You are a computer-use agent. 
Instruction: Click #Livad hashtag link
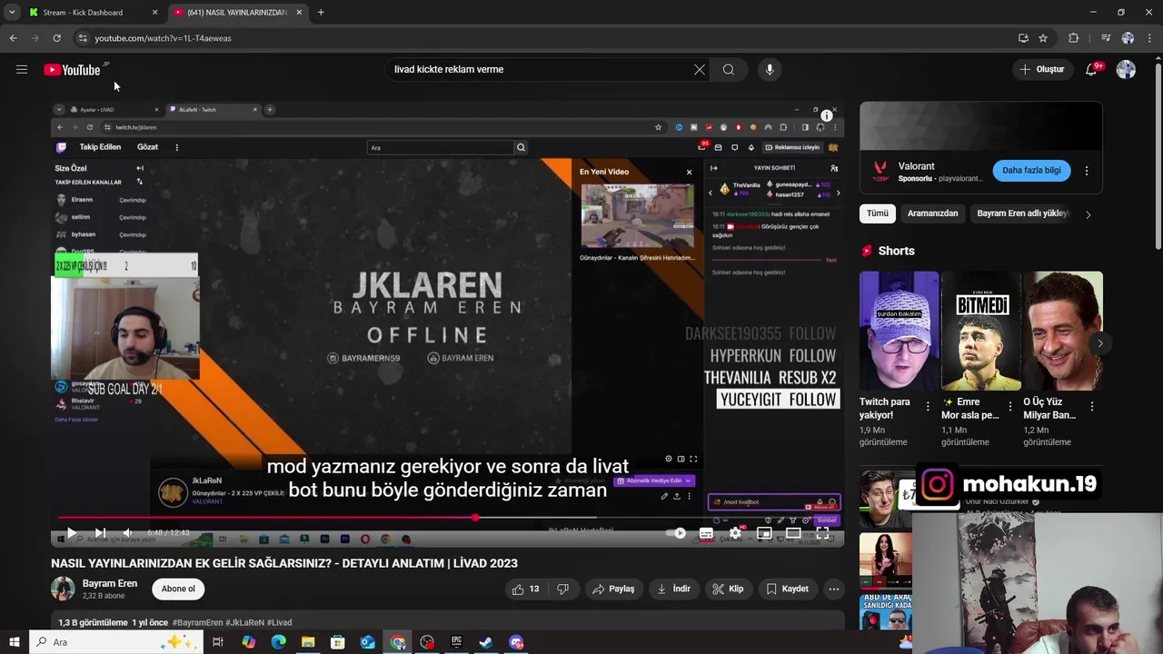tap(280, 622)
